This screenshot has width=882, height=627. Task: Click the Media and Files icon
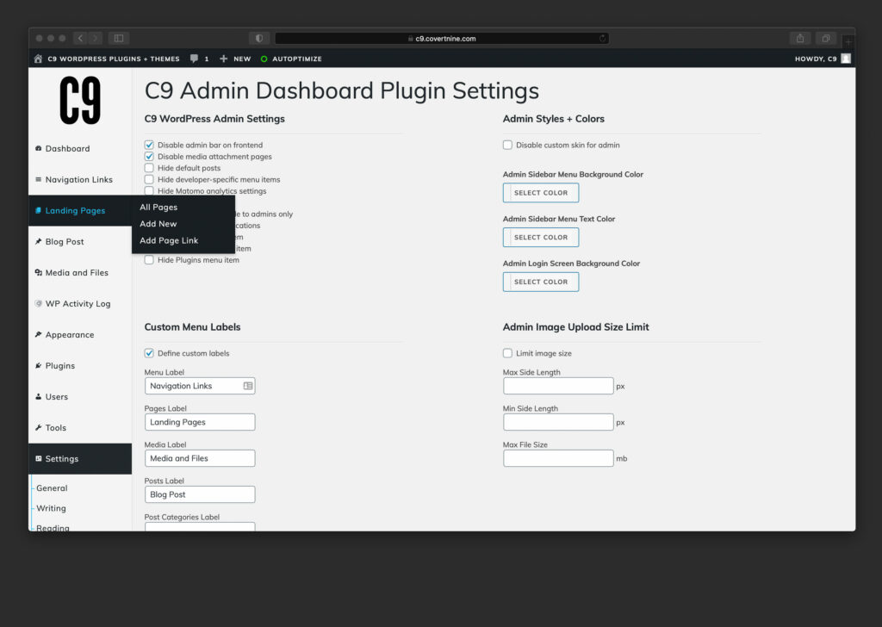tap(38, 272)
